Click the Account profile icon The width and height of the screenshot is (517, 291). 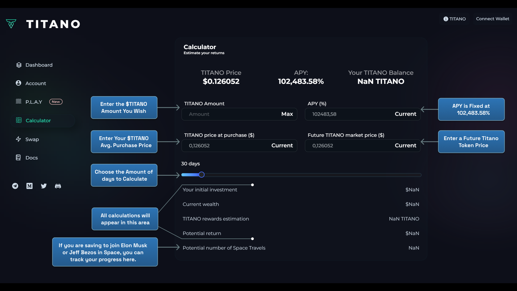18,83
